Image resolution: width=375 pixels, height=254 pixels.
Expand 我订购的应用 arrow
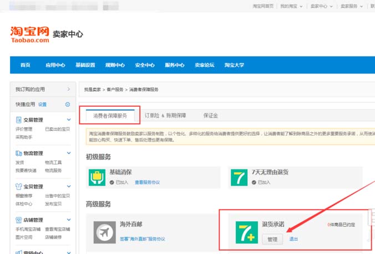[x=69, y=89]
